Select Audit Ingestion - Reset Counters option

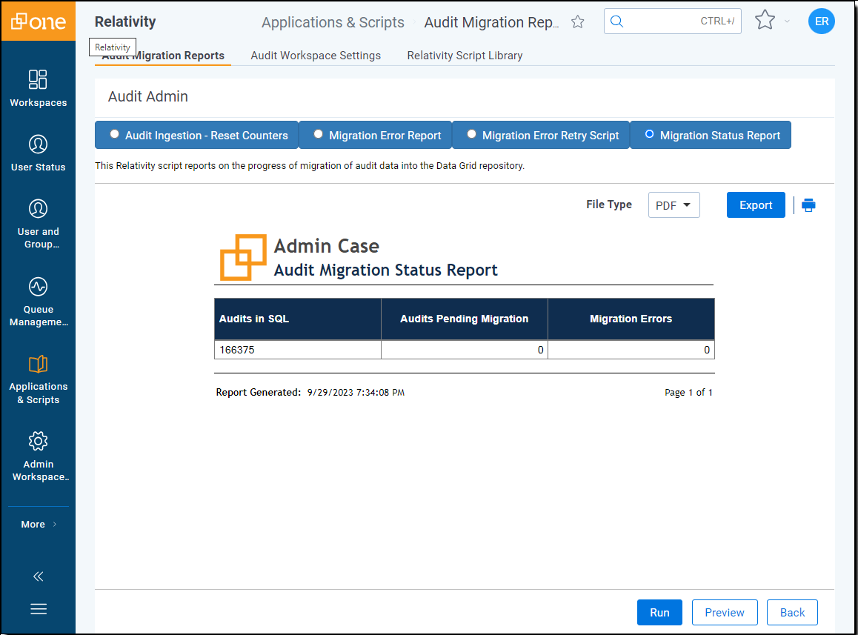pos(114,135)
